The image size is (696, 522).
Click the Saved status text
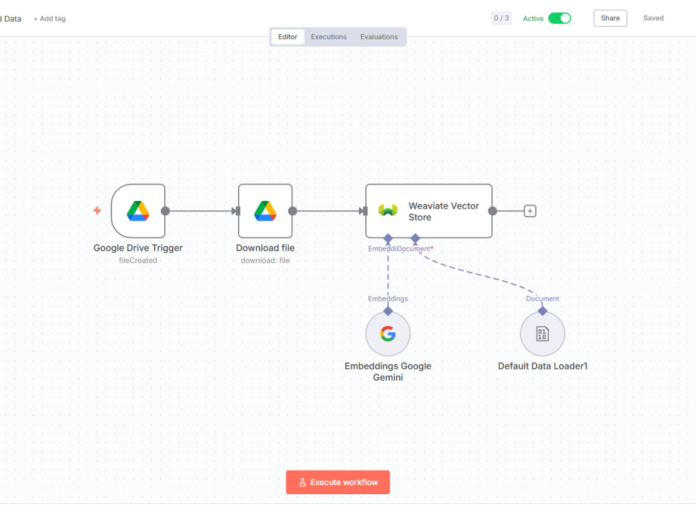pyautogui.click(x=654, y=18)
